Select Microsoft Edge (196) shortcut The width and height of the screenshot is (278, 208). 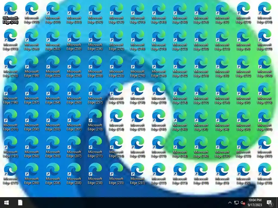[x=11, y=93]
